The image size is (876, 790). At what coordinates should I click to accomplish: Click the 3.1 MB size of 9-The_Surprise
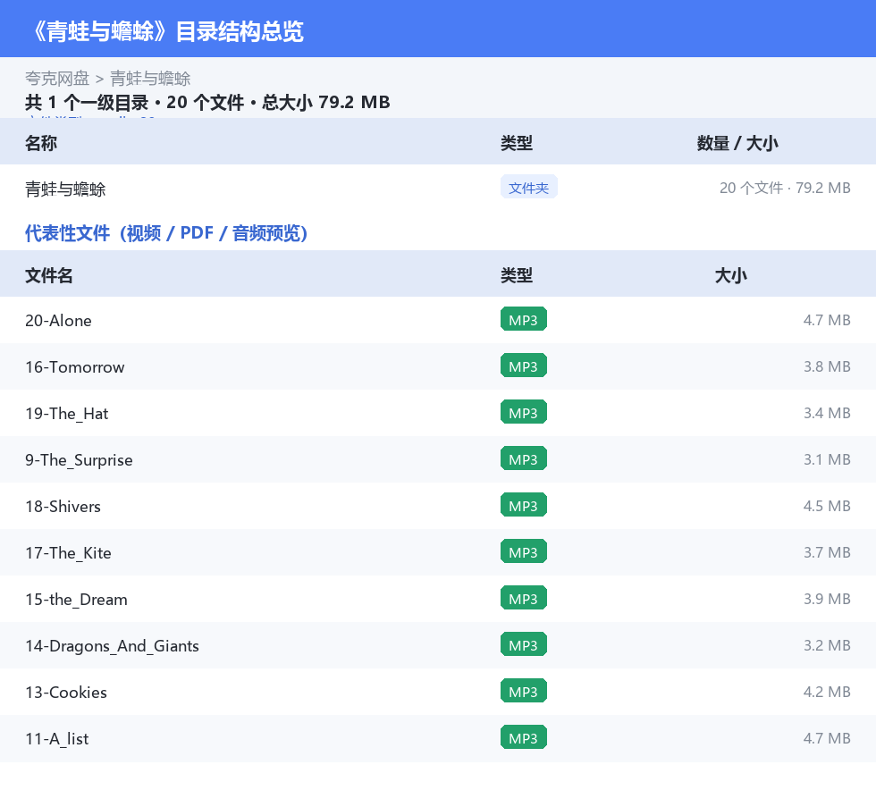point(827,459)
